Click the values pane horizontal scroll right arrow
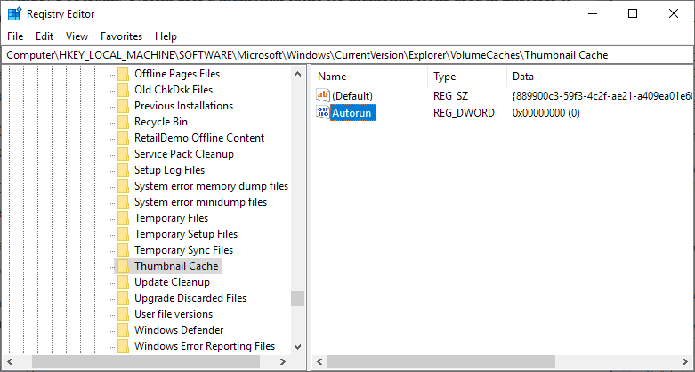Image resolution: width=695 pixels, height=372 pixels. (x=686, y=362)
